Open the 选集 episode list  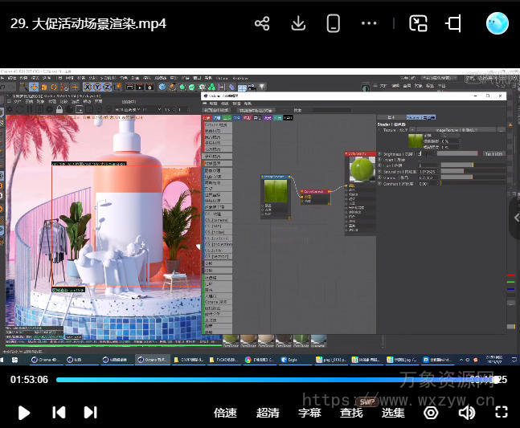(x=393, y=413)
